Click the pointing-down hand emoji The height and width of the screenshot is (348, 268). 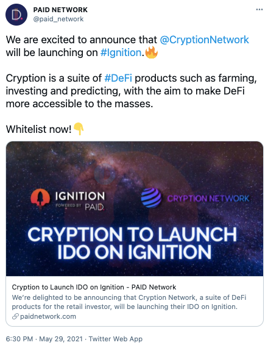coord(79,129)
